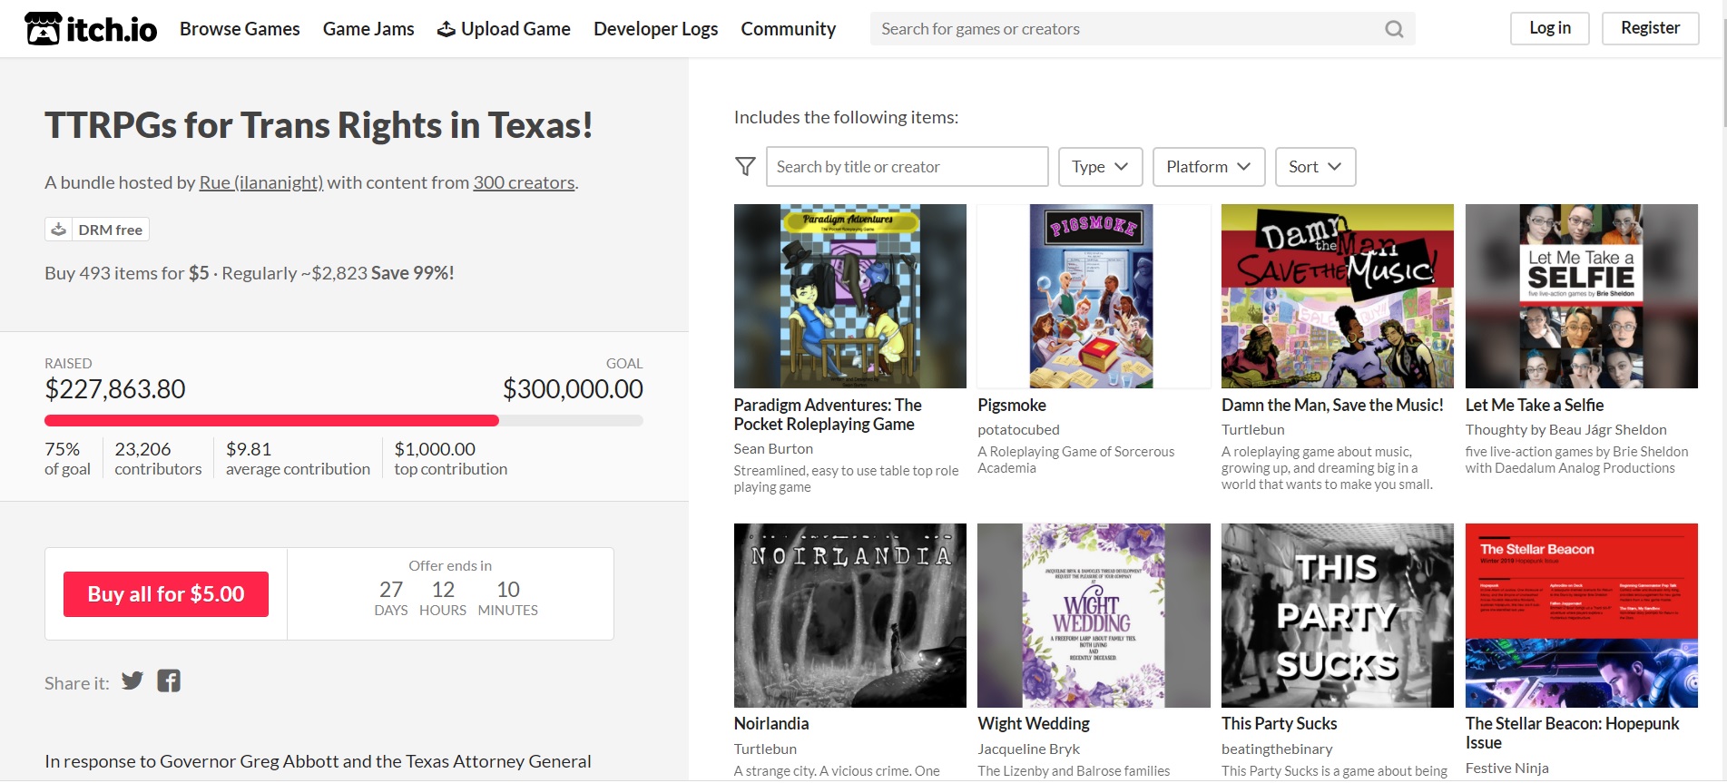The image size is (1727, 783).
Task: Click the fundraising progress bar
Action: click(x=344, y=421)
